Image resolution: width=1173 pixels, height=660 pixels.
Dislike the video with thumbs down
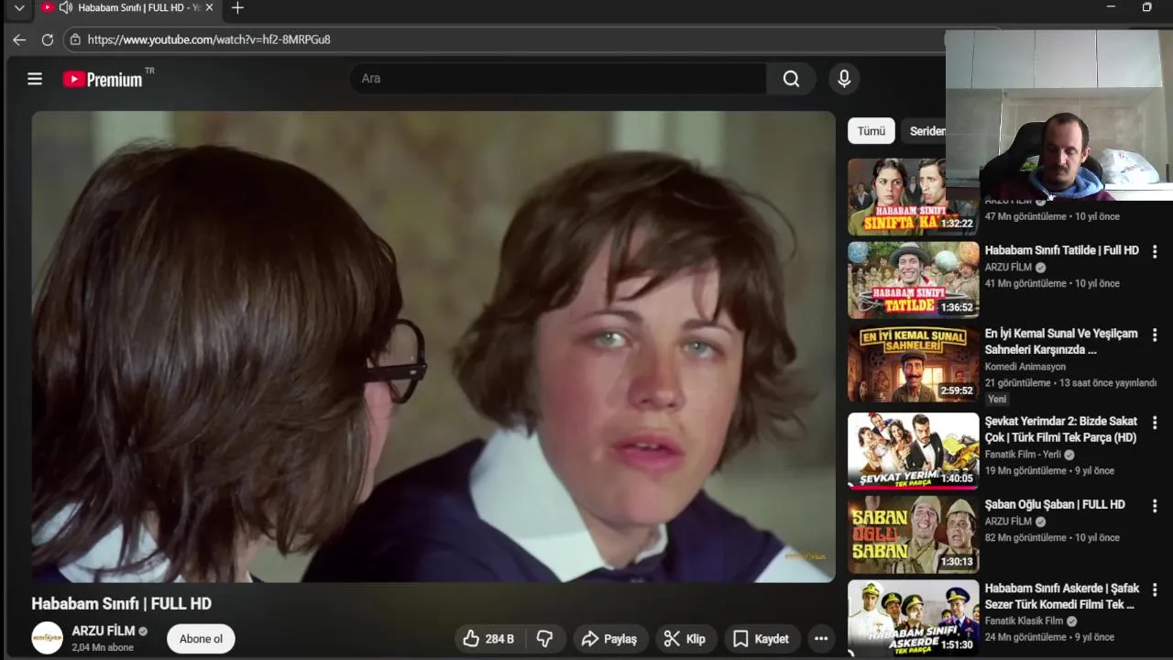(544, 639)
